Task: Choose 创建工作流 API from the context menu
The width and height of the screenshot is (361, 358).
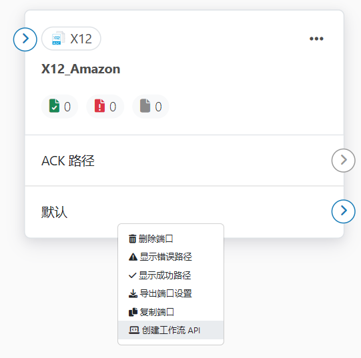Action: point(171,330)
